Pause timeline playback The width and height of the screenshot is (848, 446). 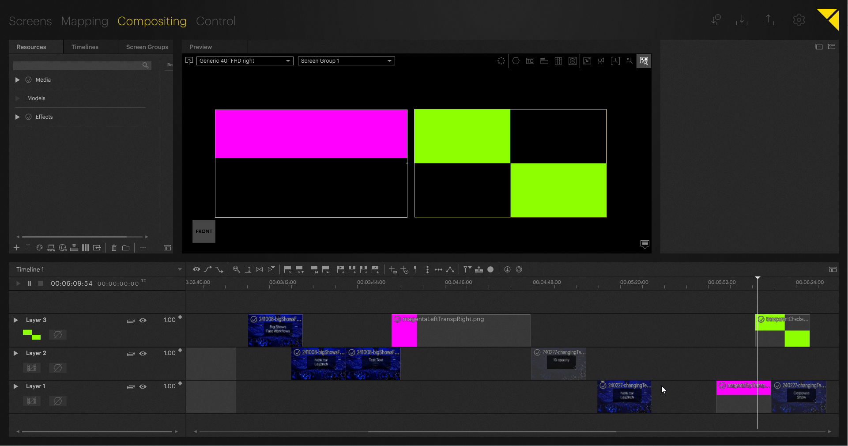point(29,283)
